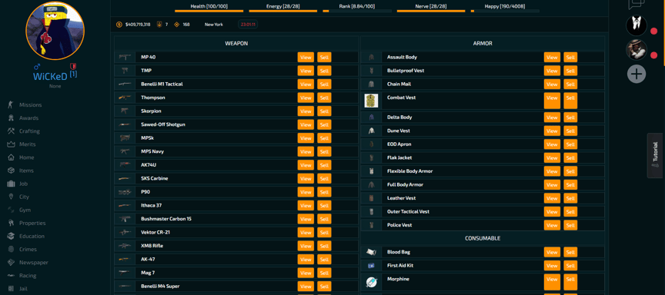Open the Crafting tools icon
The height and width of the screenshot is (295, 665).
pos(11,131)
